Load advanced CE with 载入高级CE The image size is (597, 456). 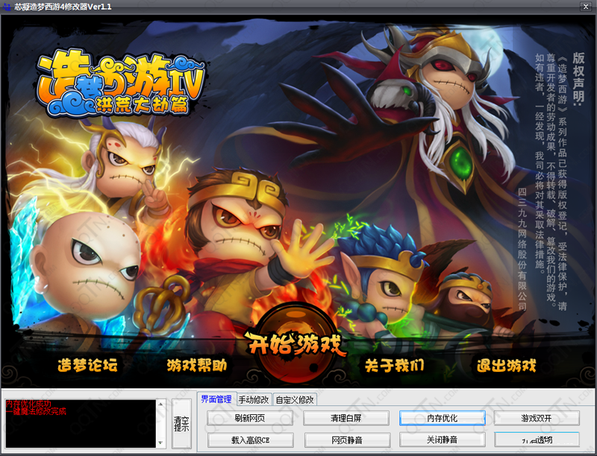251,440
